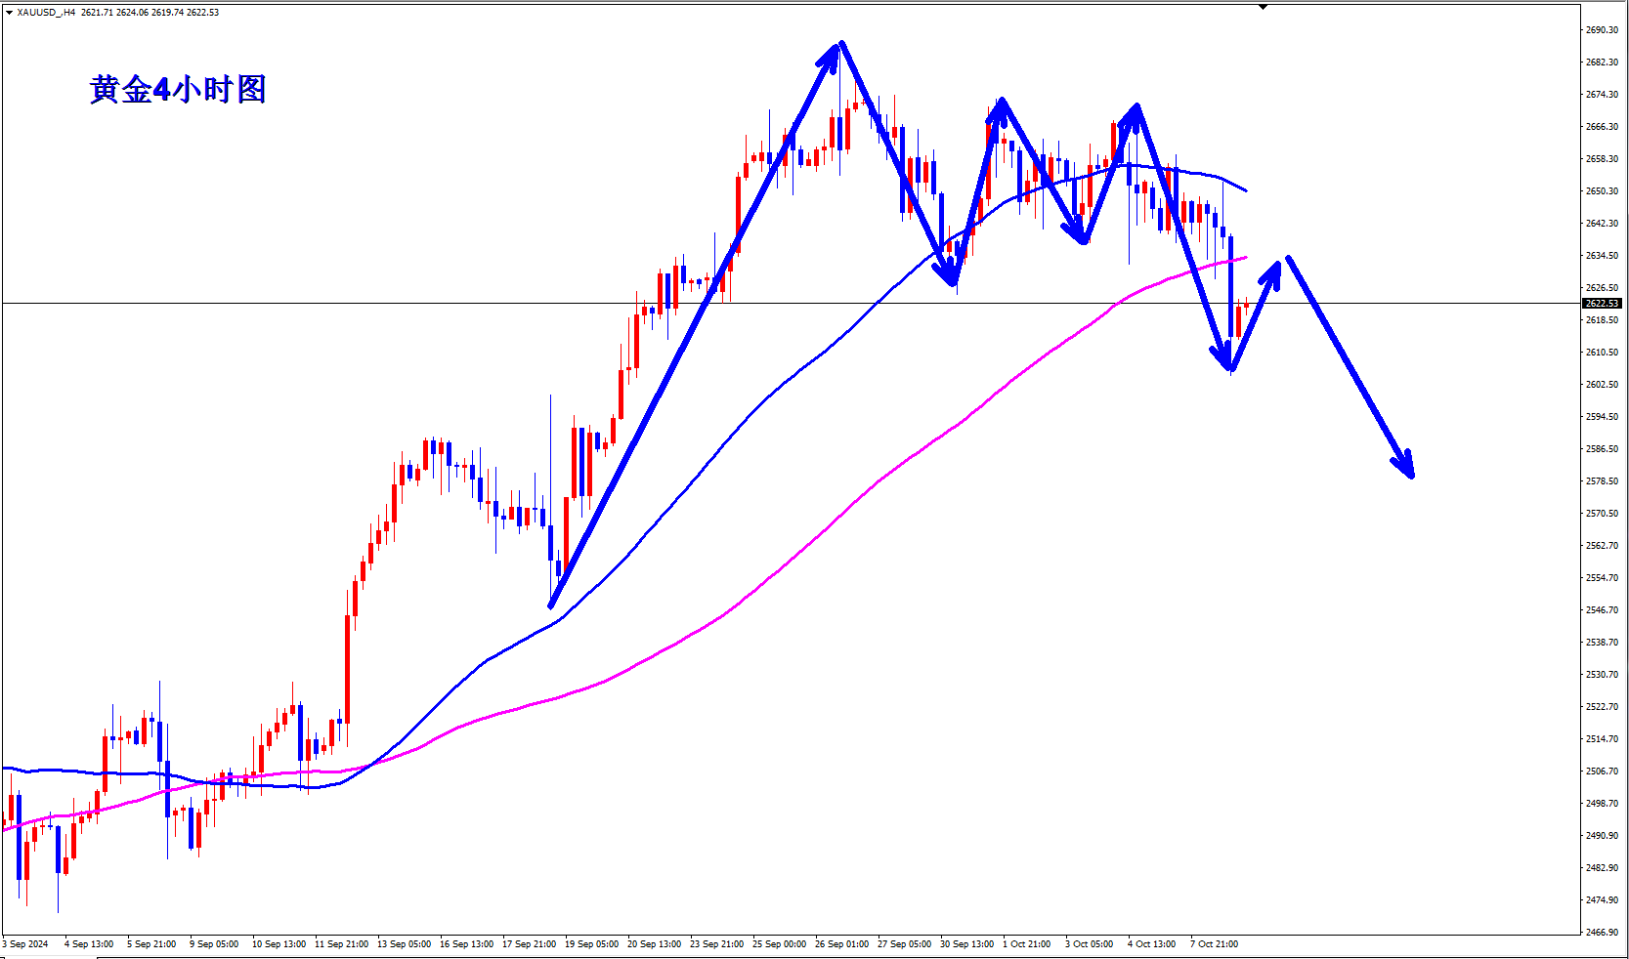Select the 4 Sep 13:00 time label
This screenshot has height=959, width=1629.
[x=89, y=944]
